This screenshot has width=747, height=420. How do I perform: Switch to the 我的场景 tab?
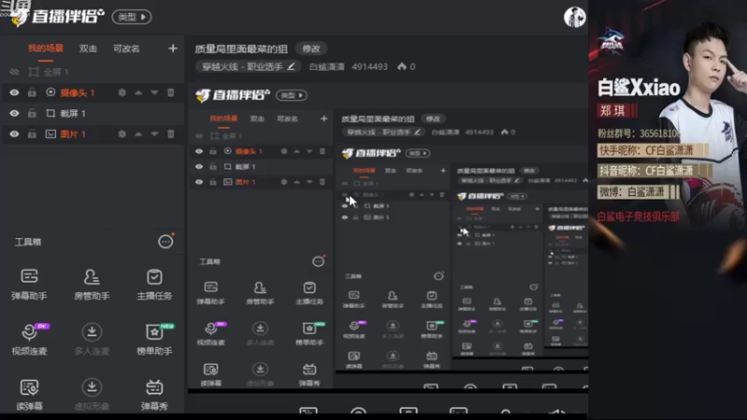(46, 49)
